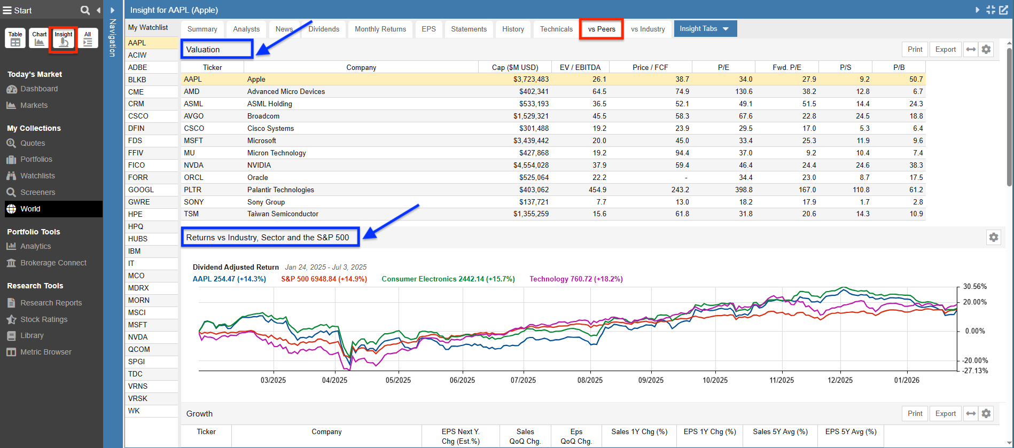Print the Growth table
Screen dimensions: 1014x448
tap(915, 413)
